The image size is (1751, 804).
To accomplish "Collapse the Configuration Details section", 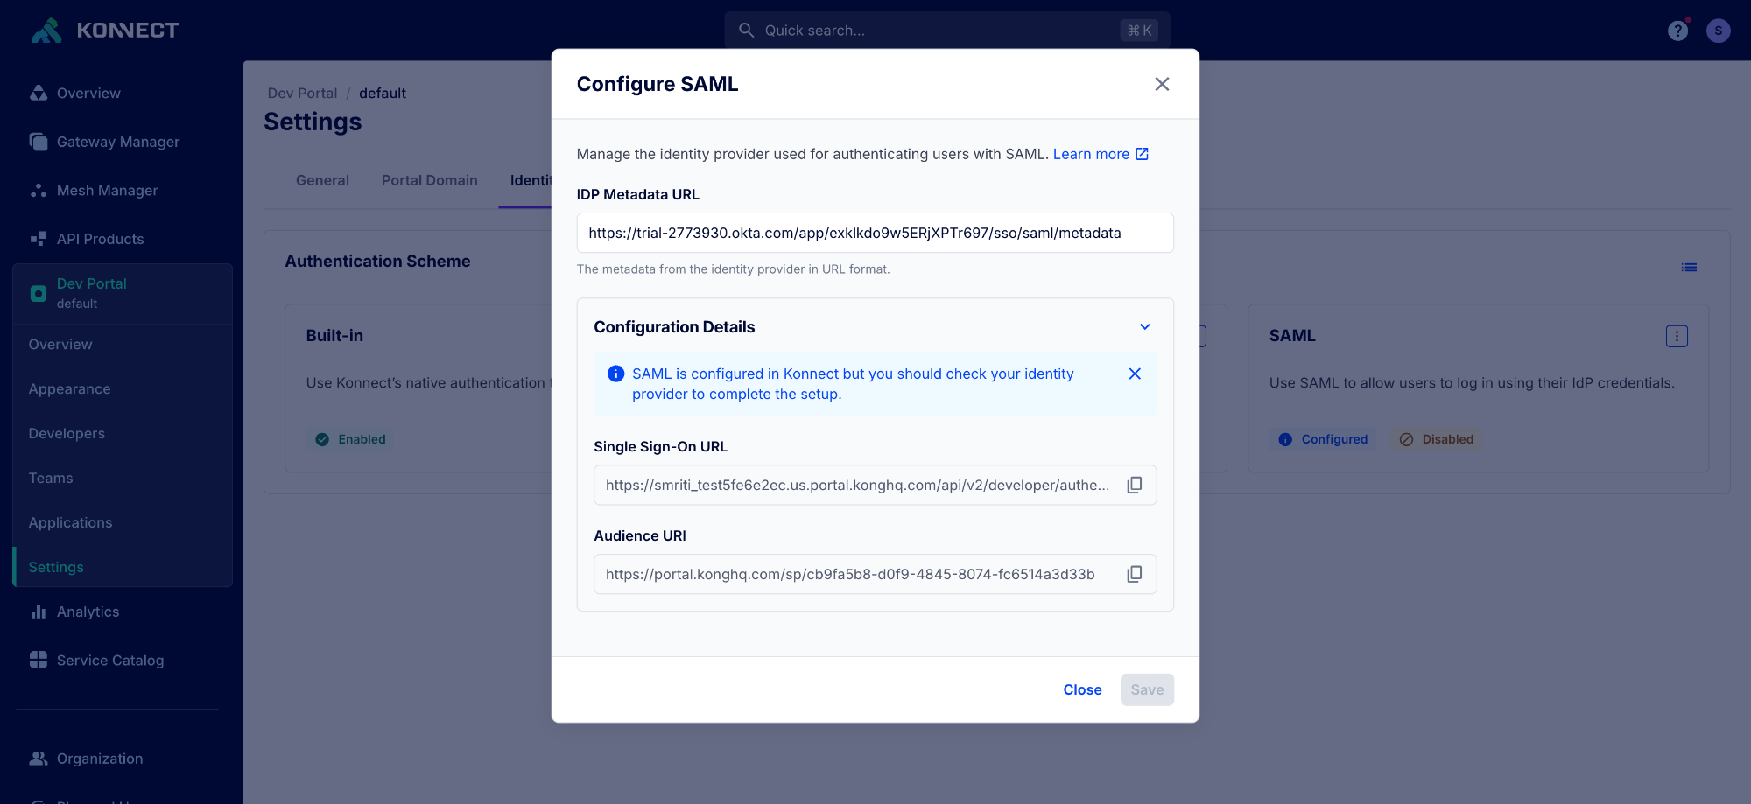I will (1144, 327).
